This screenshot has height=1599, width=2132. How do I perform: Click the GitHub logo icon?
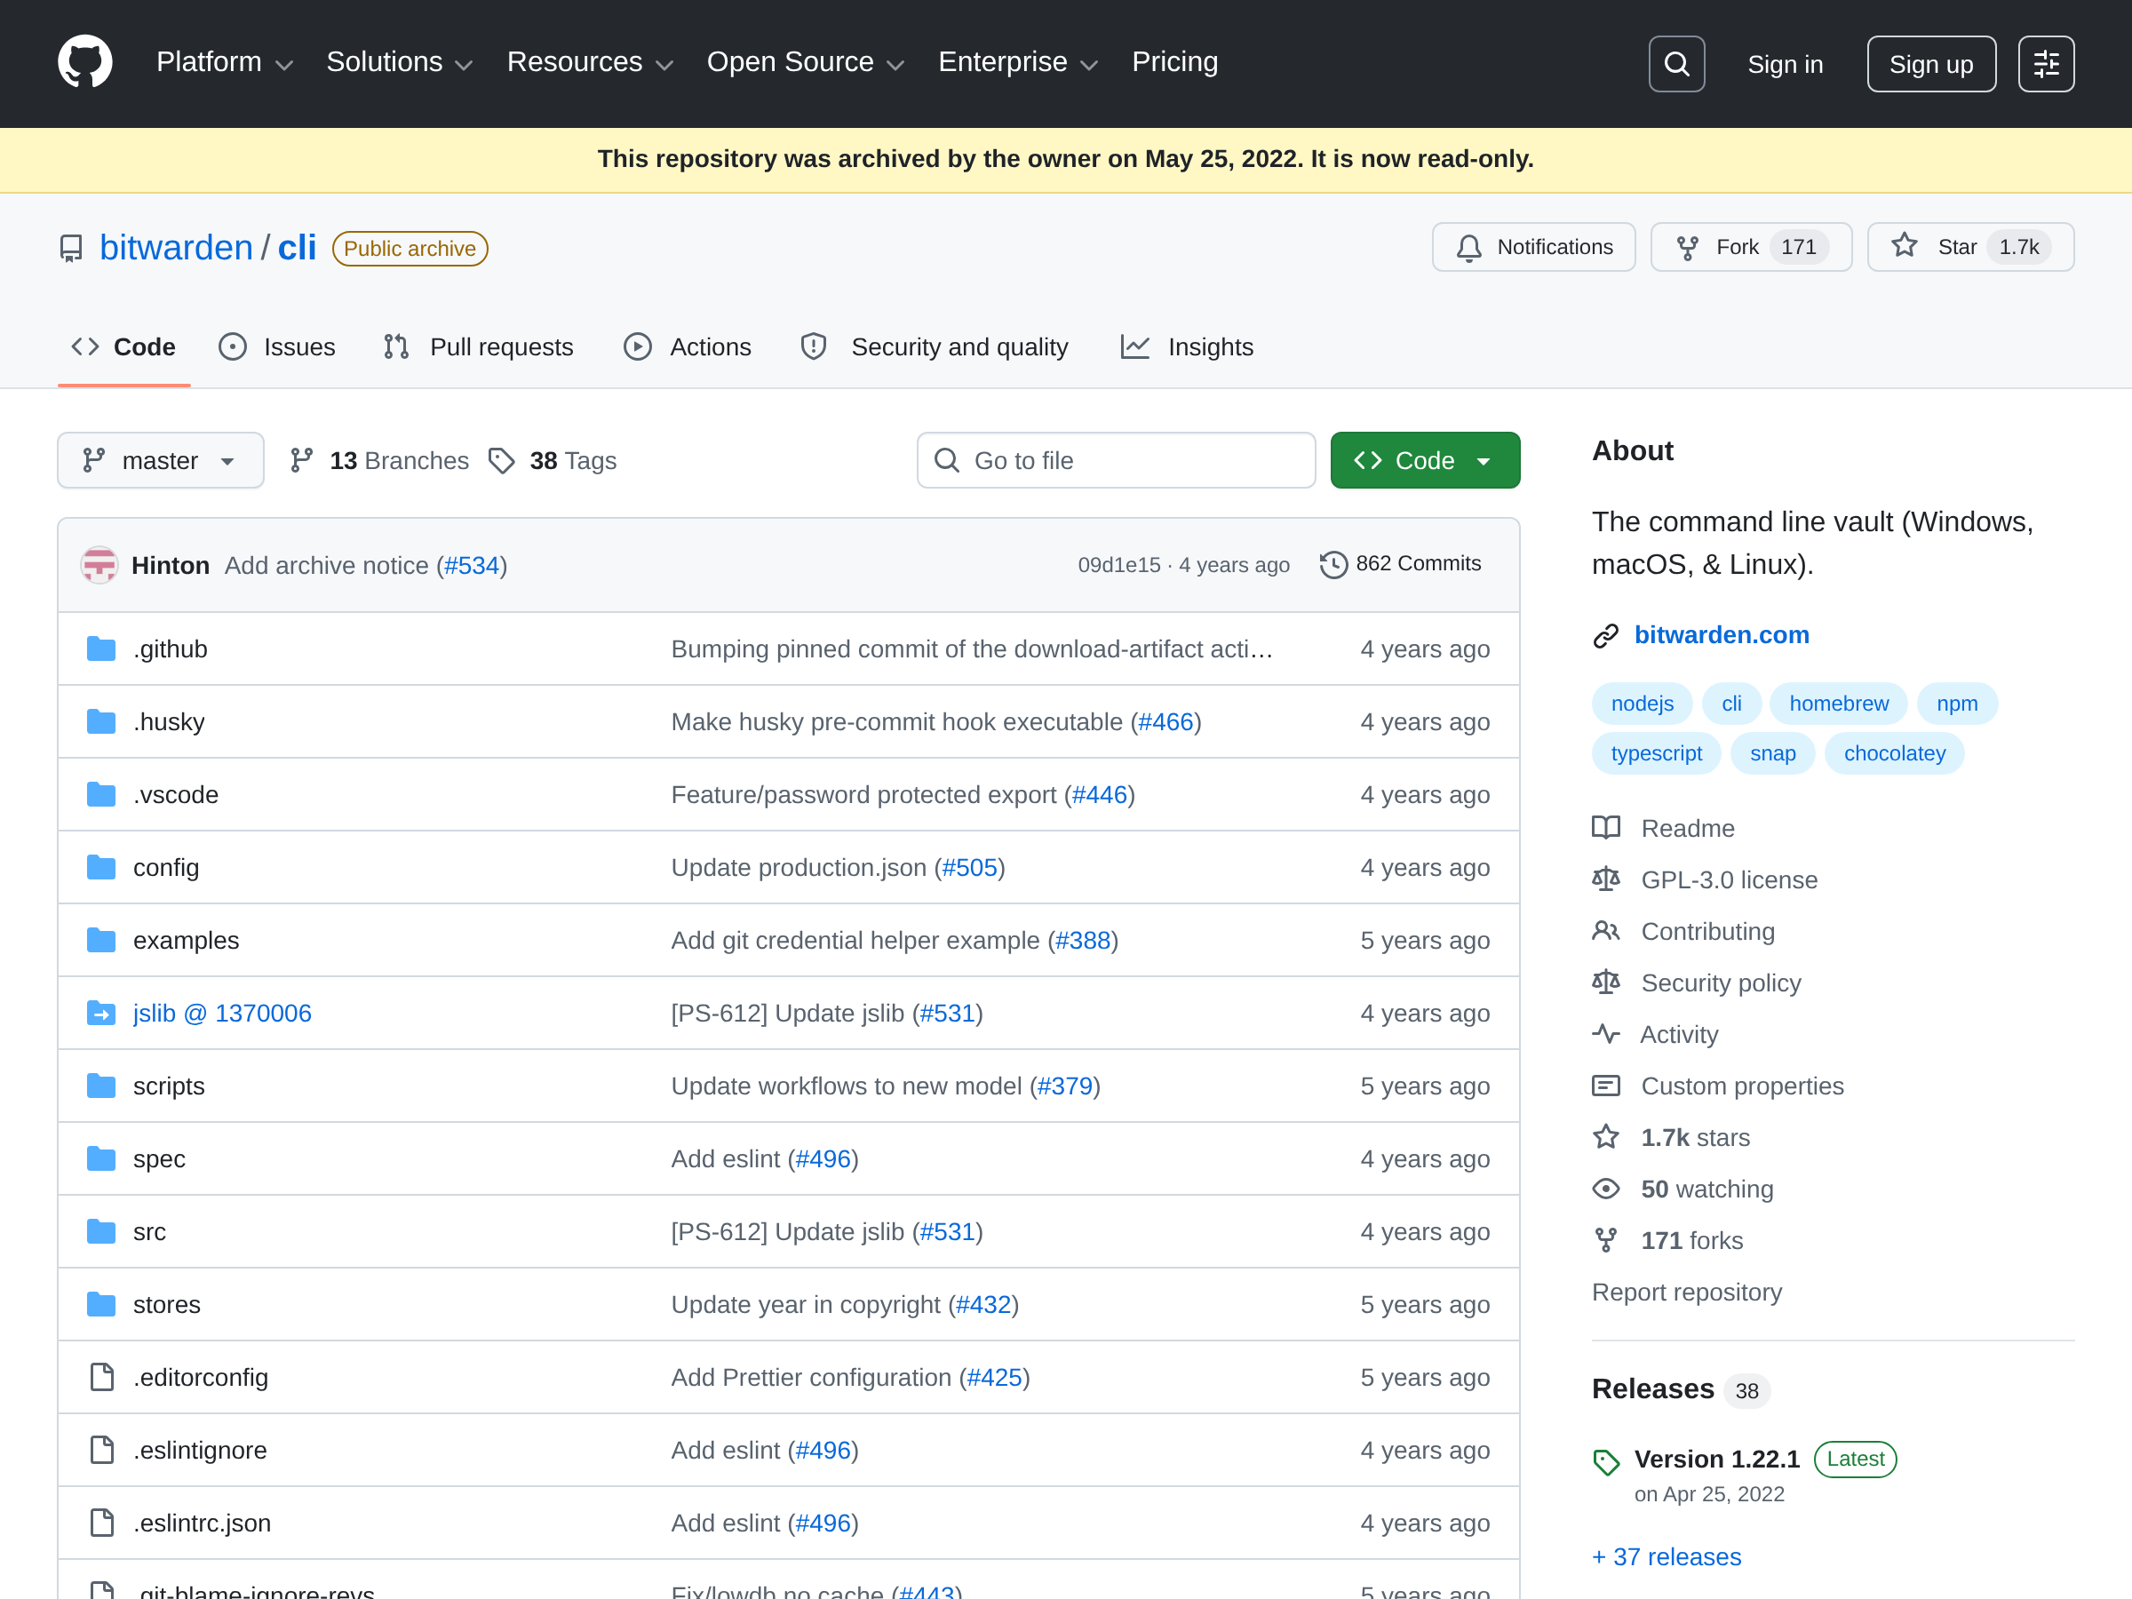coord(84,63)
